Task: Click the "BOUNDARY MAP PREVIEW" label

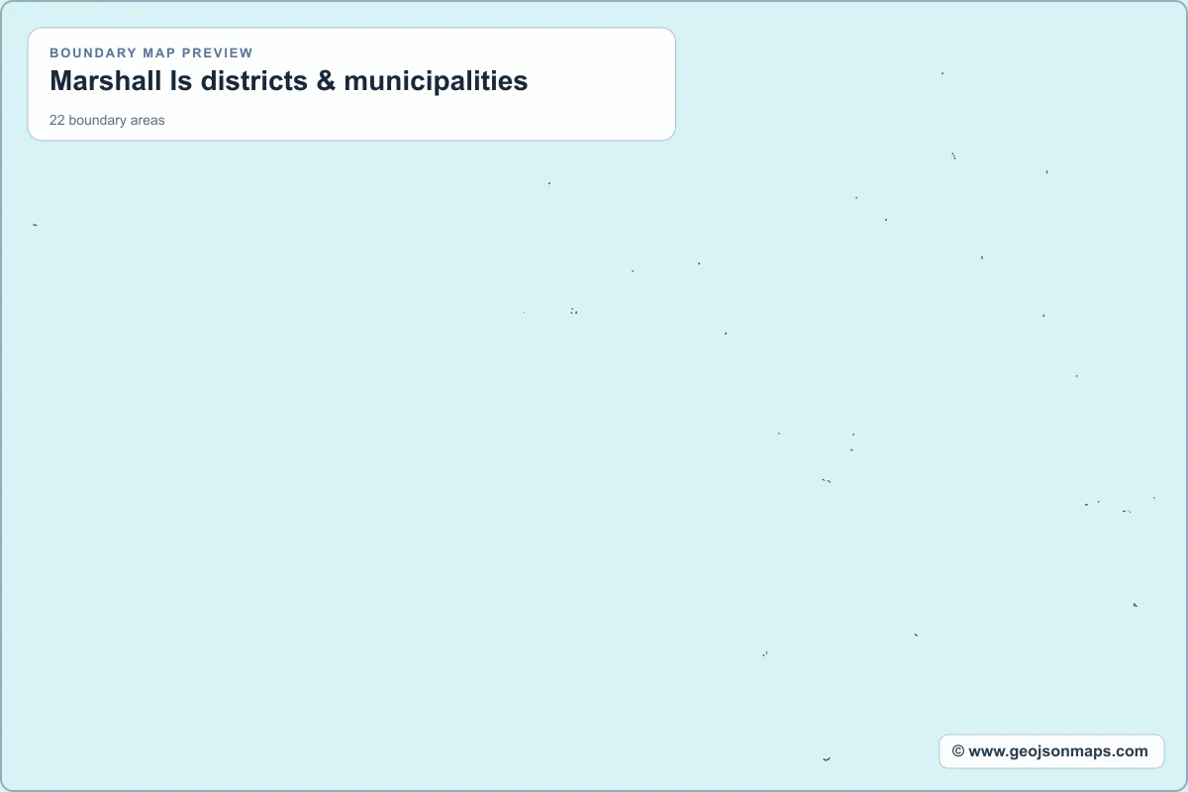Action: pyautogui.click(x=151, y=52)
